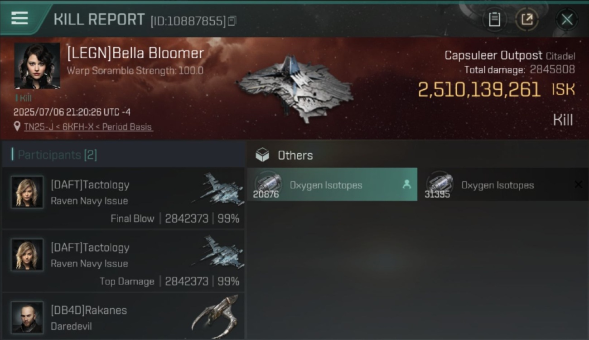The width and height of the screenshot is (589, 340).
Task: Open the clipboard report icon
Action: pyautogui.click(x=494, y=19)
